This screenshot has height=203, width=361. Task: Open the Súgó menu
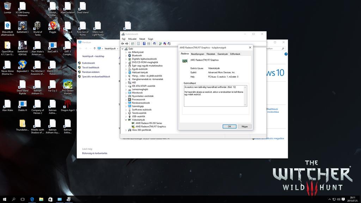pyautogui.click(x=151, y=39)
